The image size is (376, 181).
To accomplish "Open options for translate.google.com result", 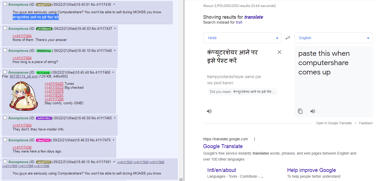I will [x=254, y=139].
